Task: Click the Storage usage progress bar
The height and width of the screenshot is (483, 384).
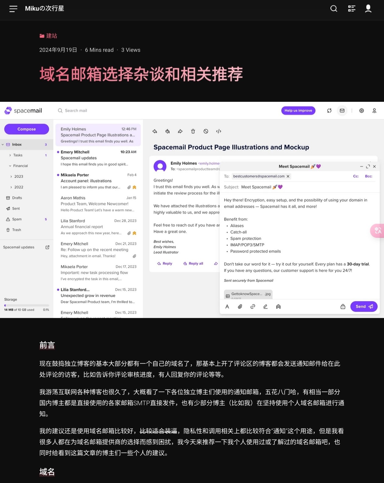Action: click(x=27, y=305)
